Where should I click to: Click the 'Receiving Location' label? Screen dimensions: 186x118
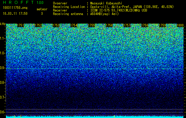(x=69, y=7)
